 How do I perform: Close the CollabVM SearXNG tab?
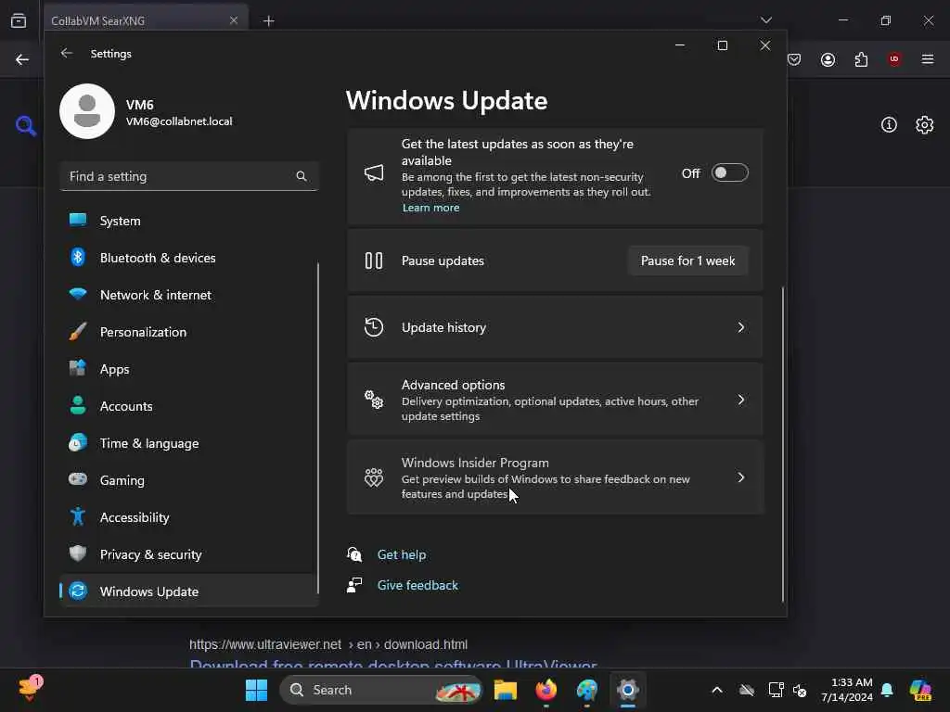coord(234,20)
